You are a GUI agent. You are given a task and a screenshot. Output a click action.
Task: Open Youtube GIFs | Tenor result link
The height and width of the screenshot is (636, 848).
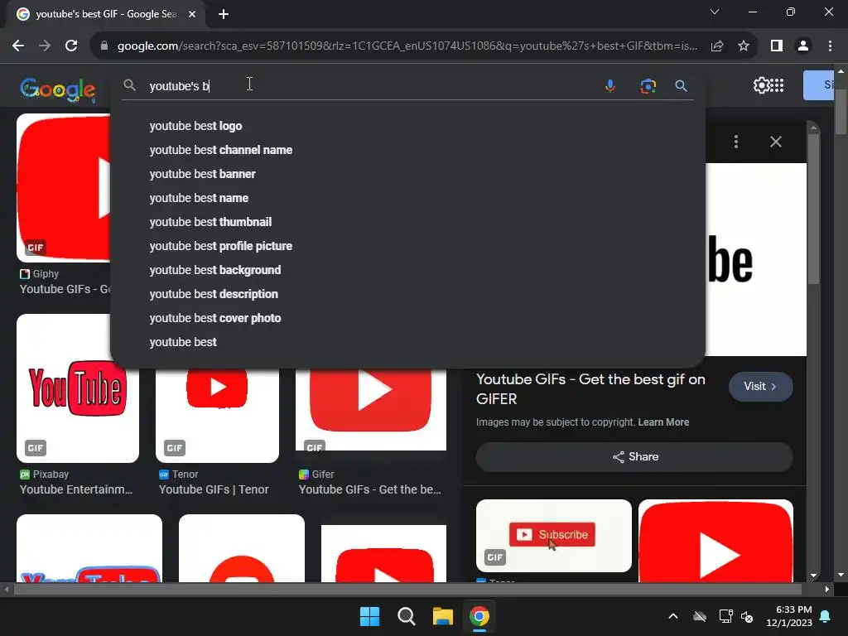pyautogui.click(x=214, y=489)
